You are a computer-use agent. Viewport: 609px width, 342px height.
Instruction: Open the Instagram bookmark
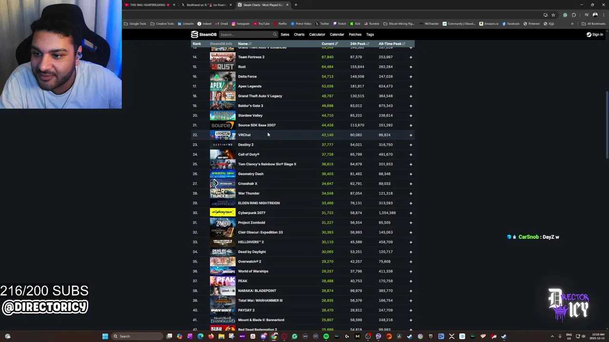click(x=240, y=24)
